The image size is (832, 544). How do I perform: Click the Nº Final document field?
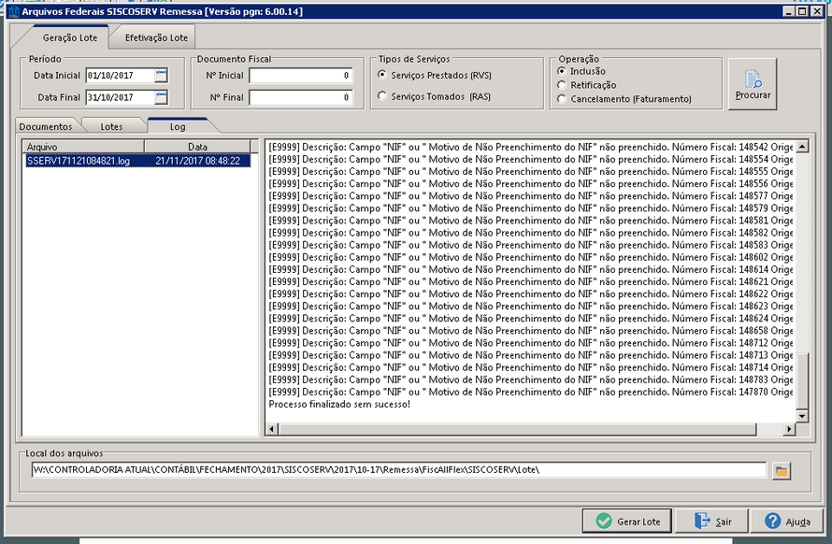tap(301, 97)
